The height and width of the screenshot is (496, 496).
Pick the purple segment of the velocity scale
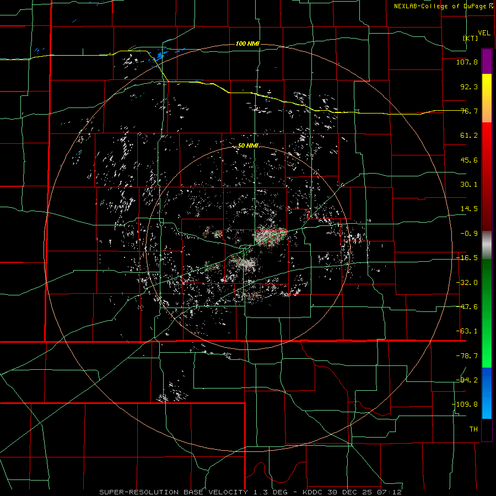(487, 62)
